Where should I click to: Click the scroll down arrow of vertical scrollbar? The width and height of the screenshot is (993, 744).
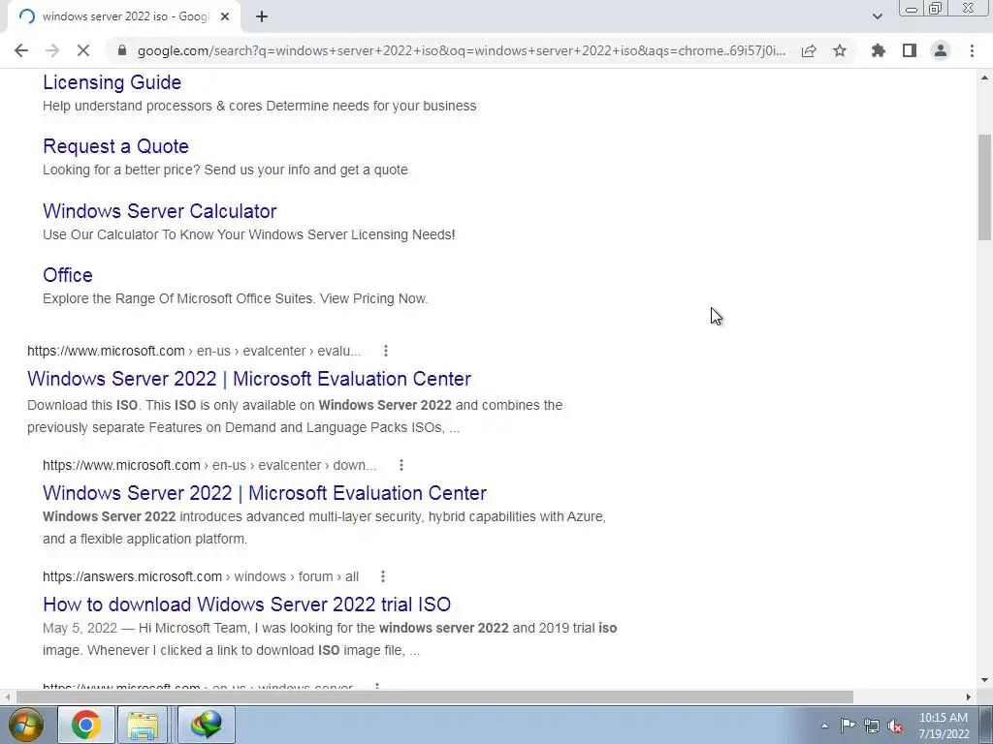point(984,681)
